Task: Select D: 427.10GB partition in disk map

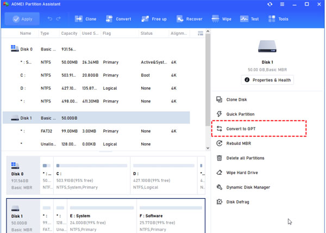Action: (164, 175)
